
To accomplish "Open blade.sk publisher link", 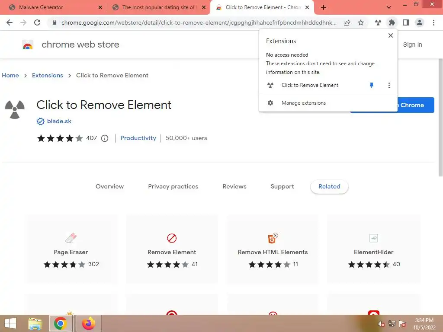I will pyautogui.click(x=59, y=121).
